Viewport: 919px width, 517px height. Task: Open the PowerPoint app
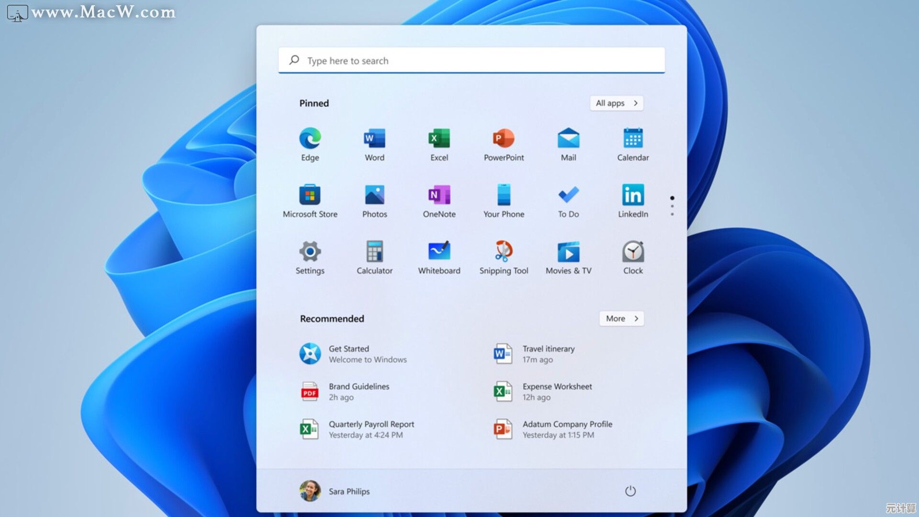coord(503,141)
